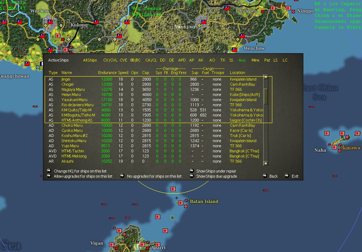
Task: Click the flag marker at Kukong
Action: click(x=96, y=22)
